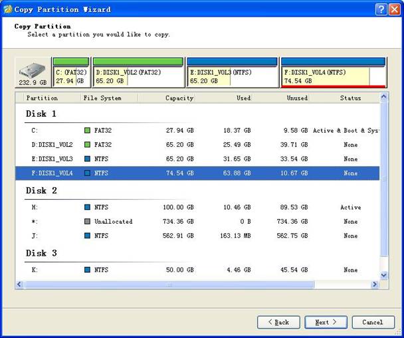
Task: Click the Unused column header
Action: [x=297, y=98]
